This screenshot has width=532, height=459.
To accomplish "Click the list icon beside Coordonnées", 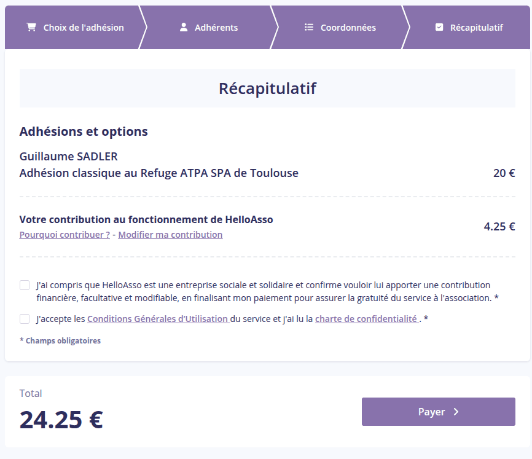I will tap(310, 26).
